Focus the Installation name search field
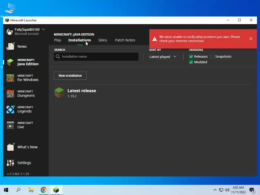This screenshot has width=260, height=195. point(96,57)
